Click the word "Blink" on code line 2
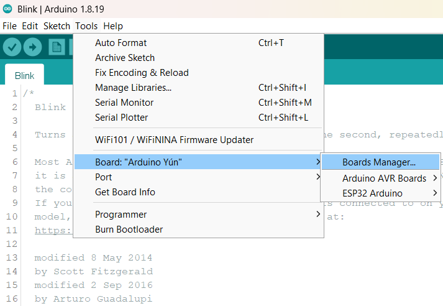 [x=50, y=107]
